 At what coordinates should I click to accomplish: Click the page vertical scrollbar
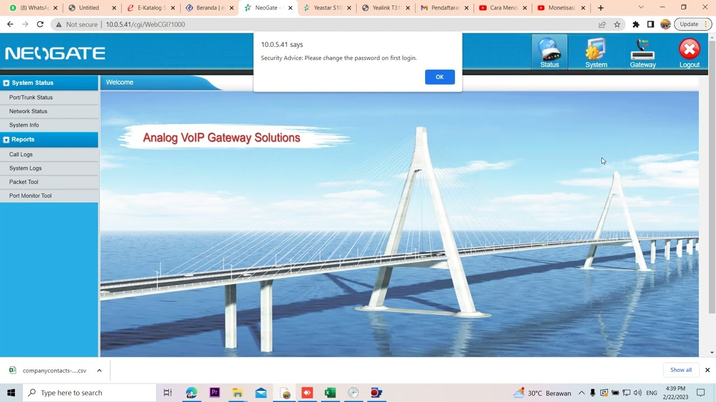pyautogui.click(x=712, y=177)
